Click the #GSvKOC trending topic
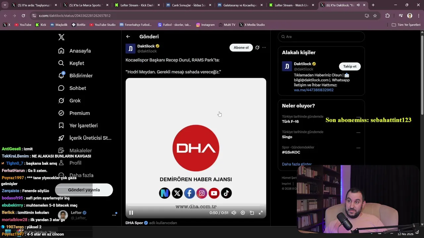The image size is (424, 238). click(291, 152)
